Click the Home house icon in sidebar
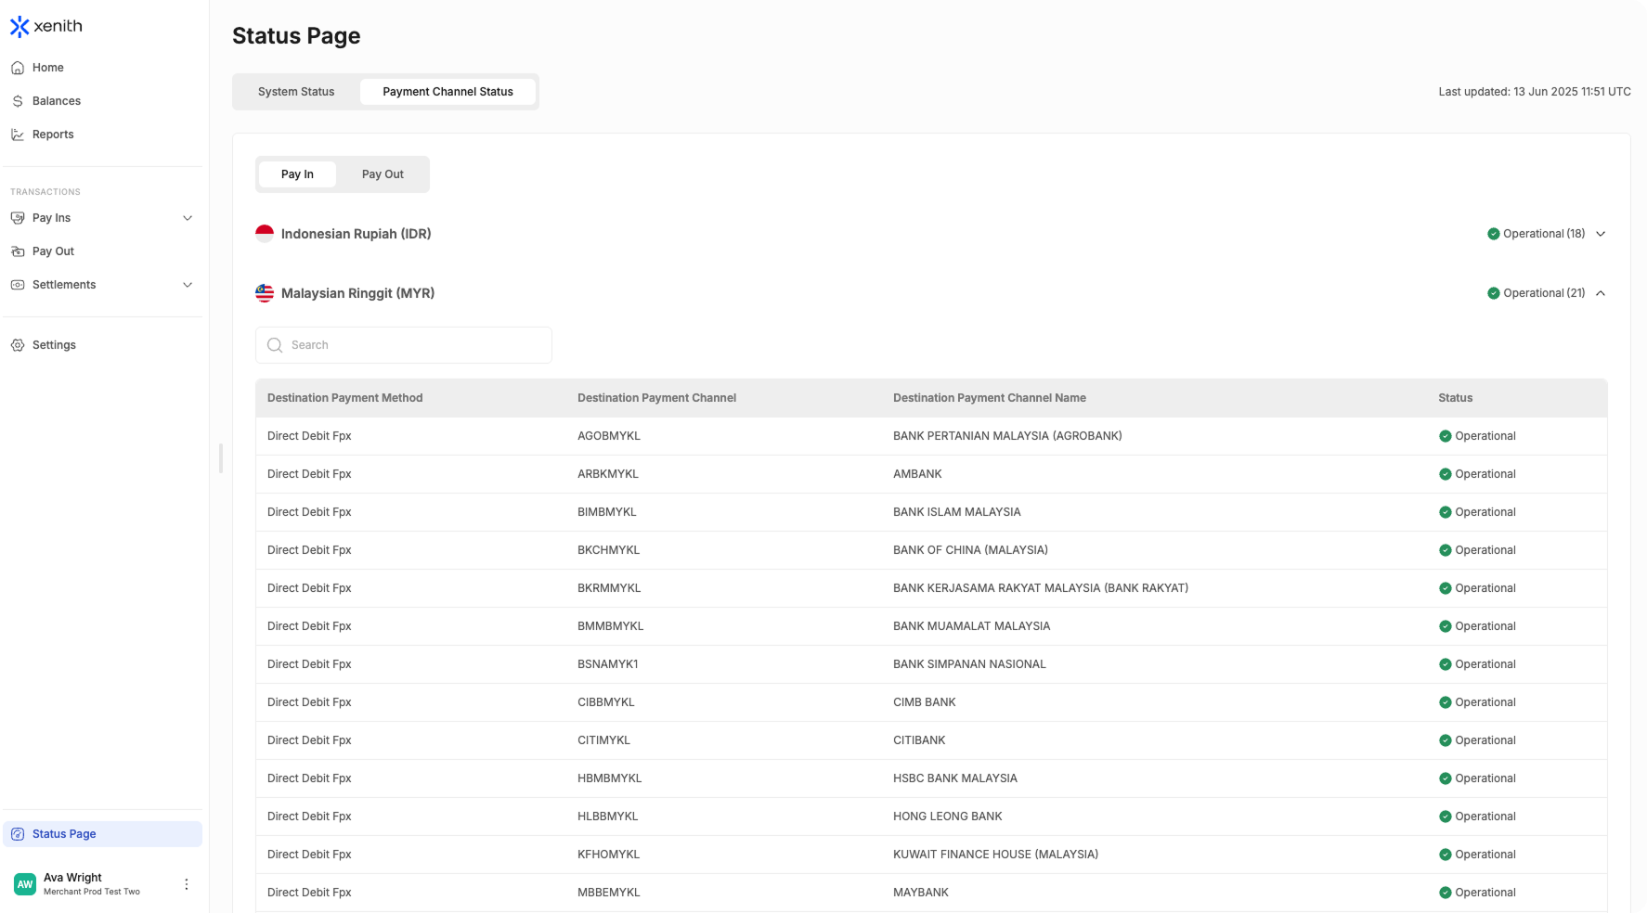The height and width of the screenshot is (913, 1647). click(x=18, y=68)
